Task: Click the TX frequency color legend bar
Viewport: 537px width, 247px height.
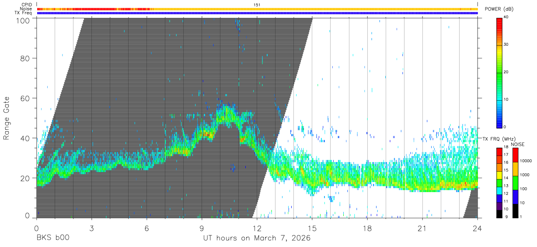Action: tap(499, 183)
